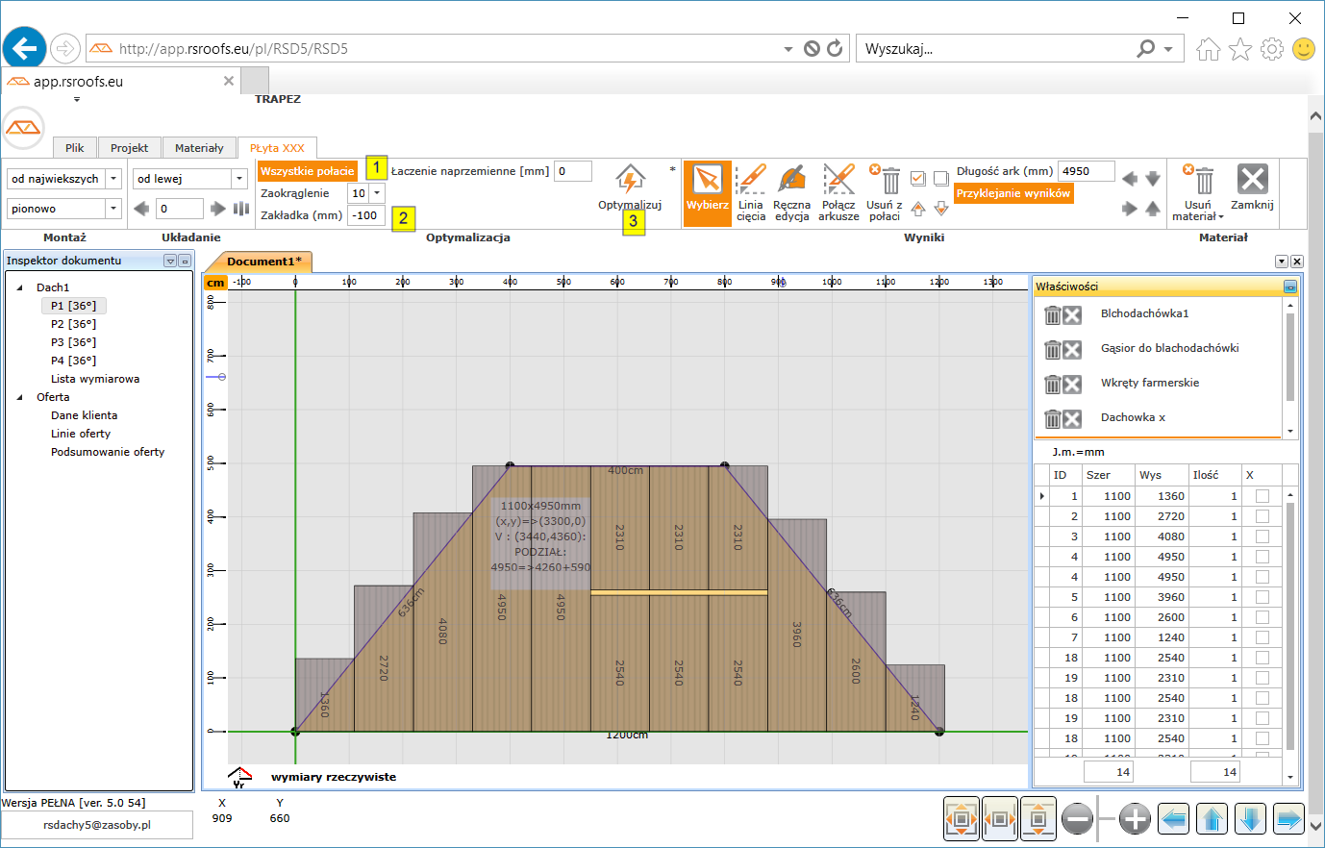Click the Zamknij X icon
This screenshot has width=1325, height=848.
[x=1252, y=180]
